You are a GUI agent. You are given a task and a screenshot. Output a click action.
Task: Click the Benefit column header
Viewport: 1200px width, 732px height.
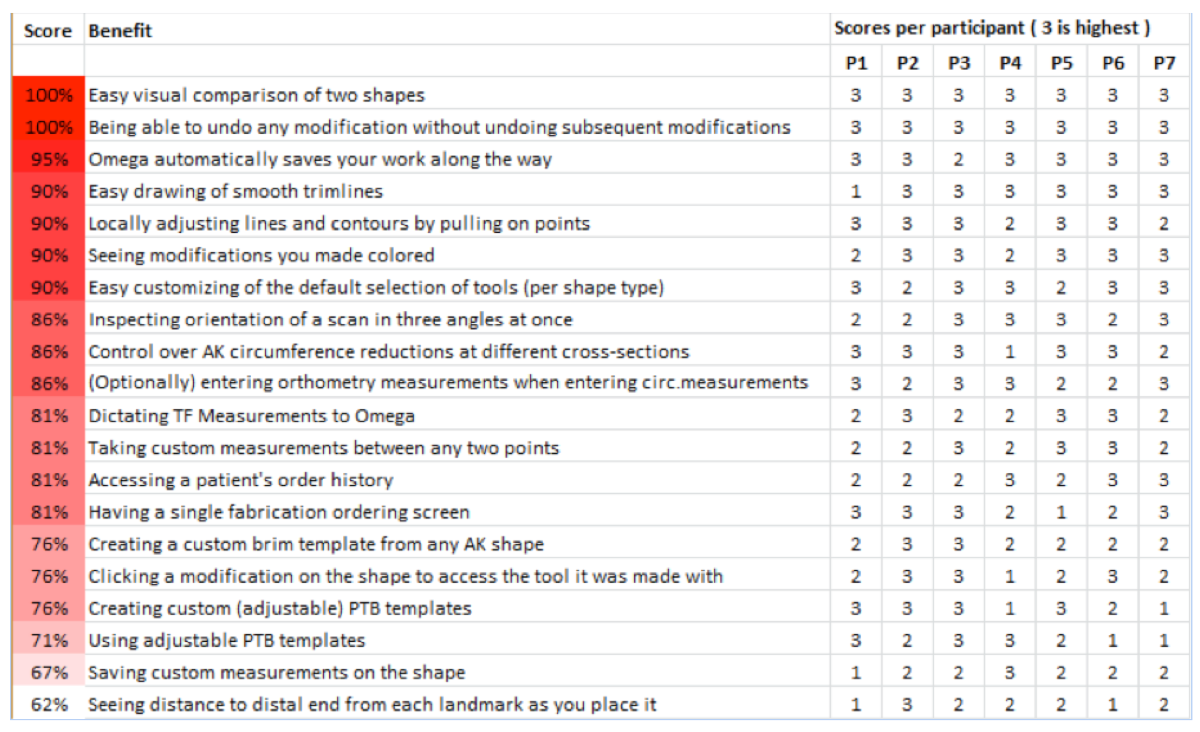(x=120, y=31)
